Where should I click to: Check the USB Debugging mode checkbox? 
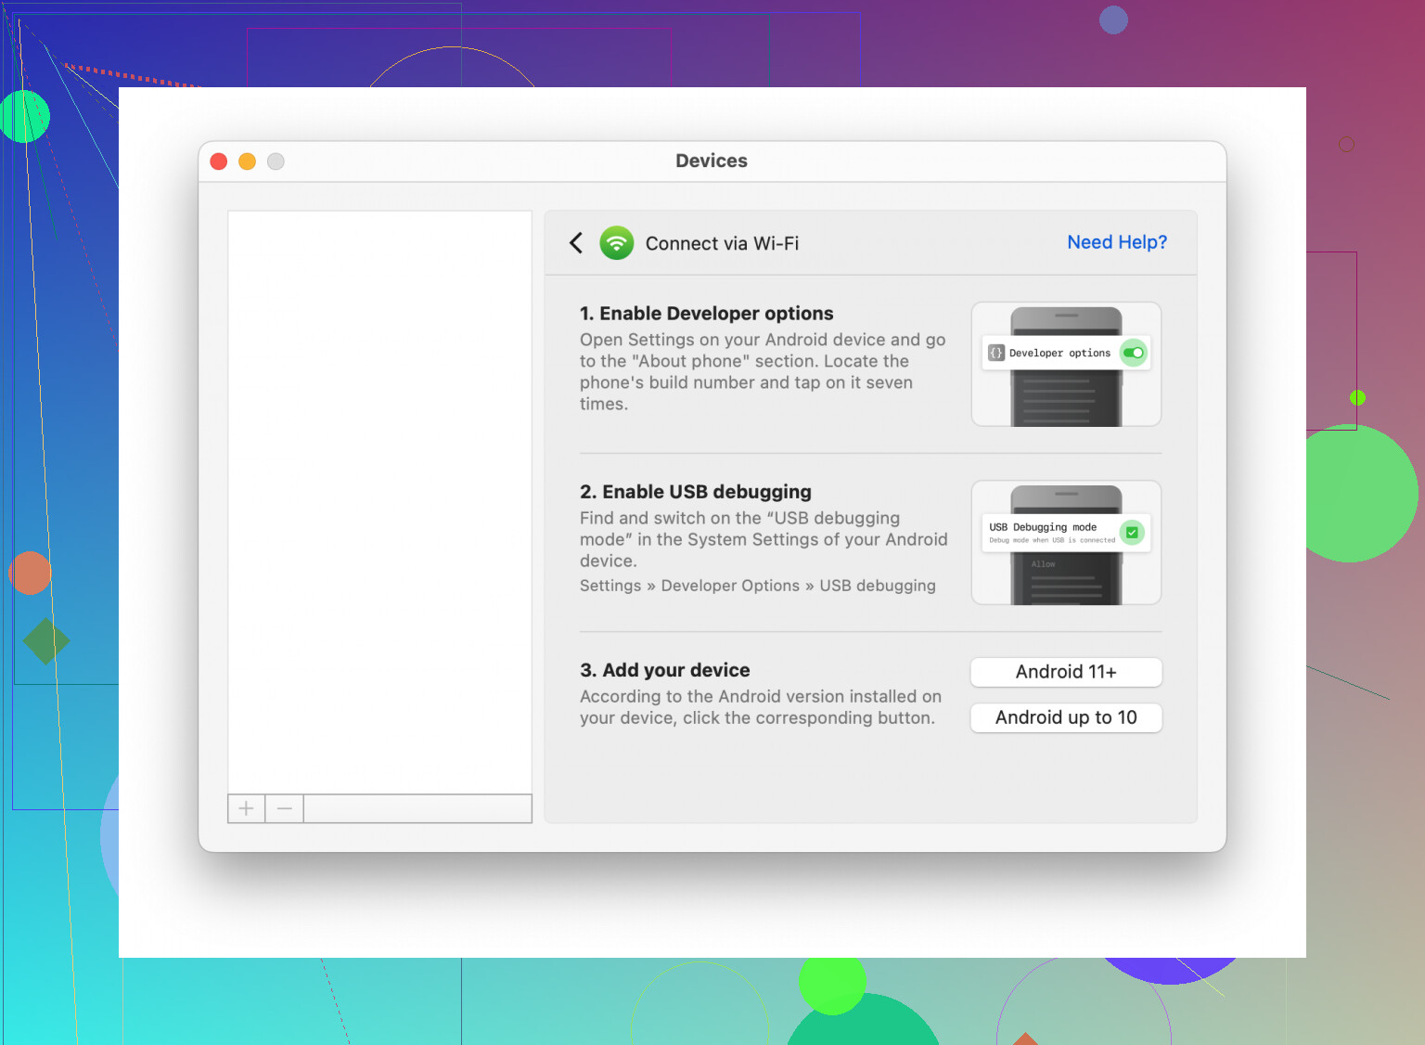pyautogui.click(x=1132, y=533)
